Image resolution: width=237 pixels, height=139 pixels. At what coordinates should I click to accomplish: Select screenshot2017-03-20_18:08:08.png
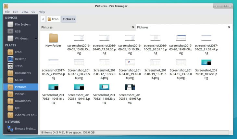click(x=181, y=44)
